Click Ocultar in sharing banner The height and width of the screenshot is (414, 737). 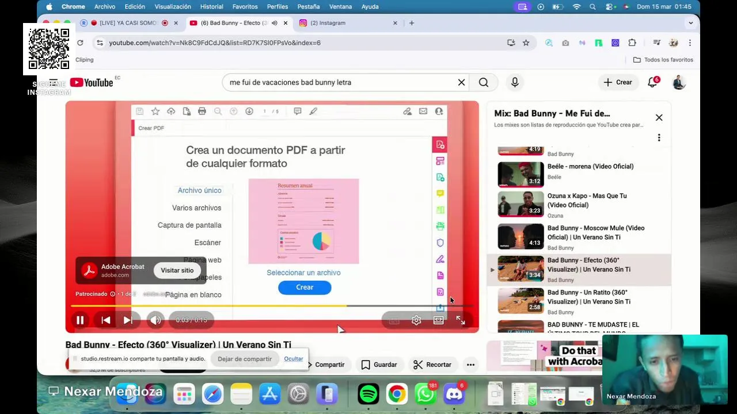coord(294,359)
